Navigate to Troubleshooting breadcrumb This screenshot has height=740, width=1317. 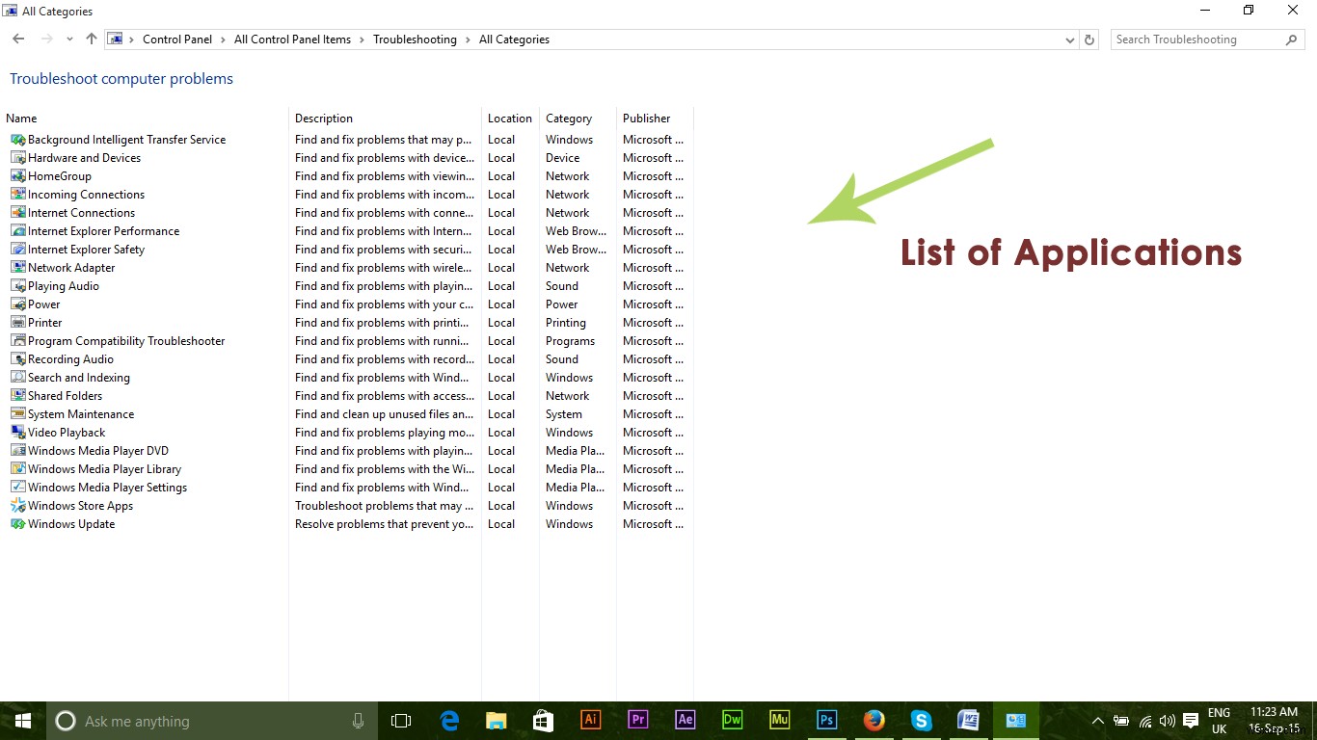point(415,40)
